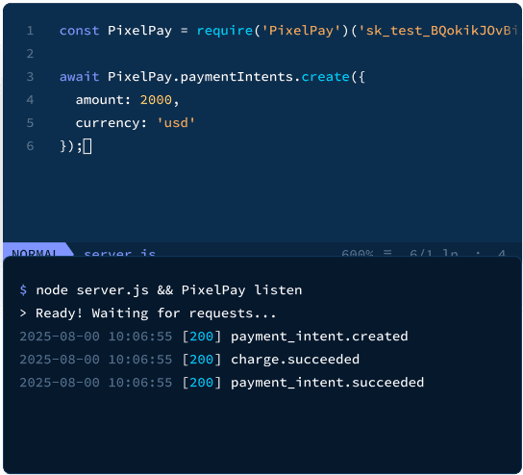
Task: Click line number 3 in the gutter
Action: click(30, 77)
